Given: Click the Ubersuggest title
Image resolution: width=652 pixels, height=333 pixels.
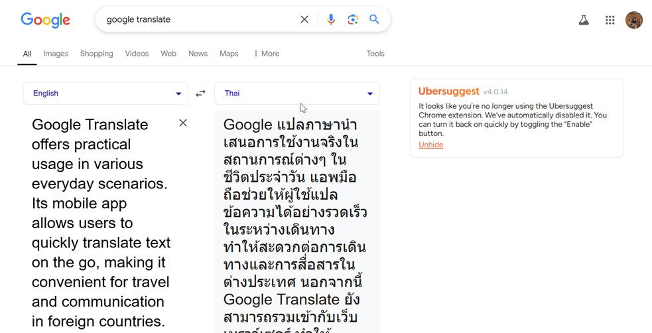Looking at the screenshot, I should point(448,92).
